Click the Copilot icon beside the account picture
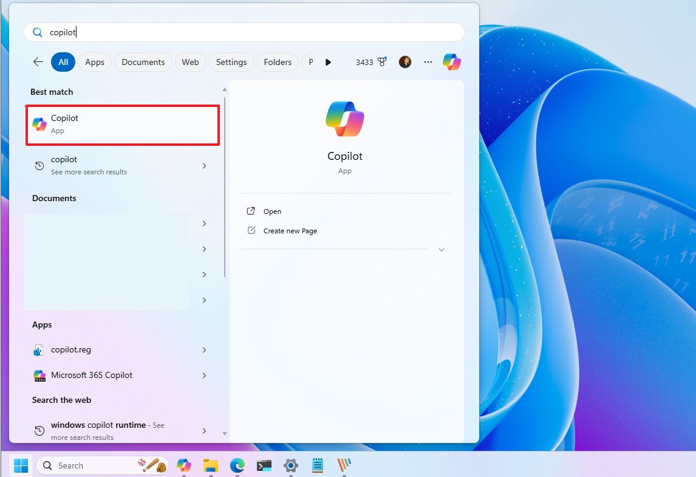696x477 pixels. coord(451,61)
